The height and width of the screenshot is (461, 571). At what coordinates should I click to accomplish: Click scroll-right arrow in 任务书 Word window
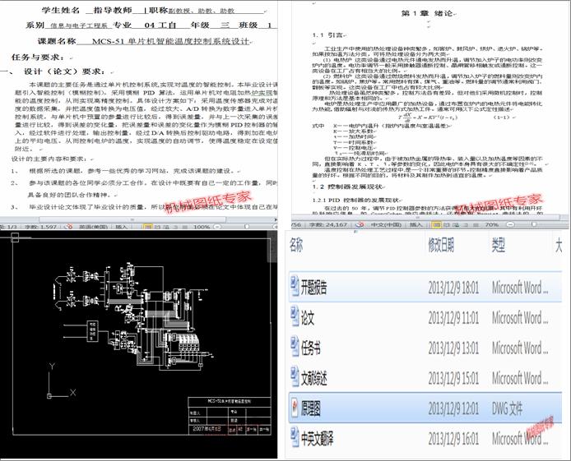point(276,219)
